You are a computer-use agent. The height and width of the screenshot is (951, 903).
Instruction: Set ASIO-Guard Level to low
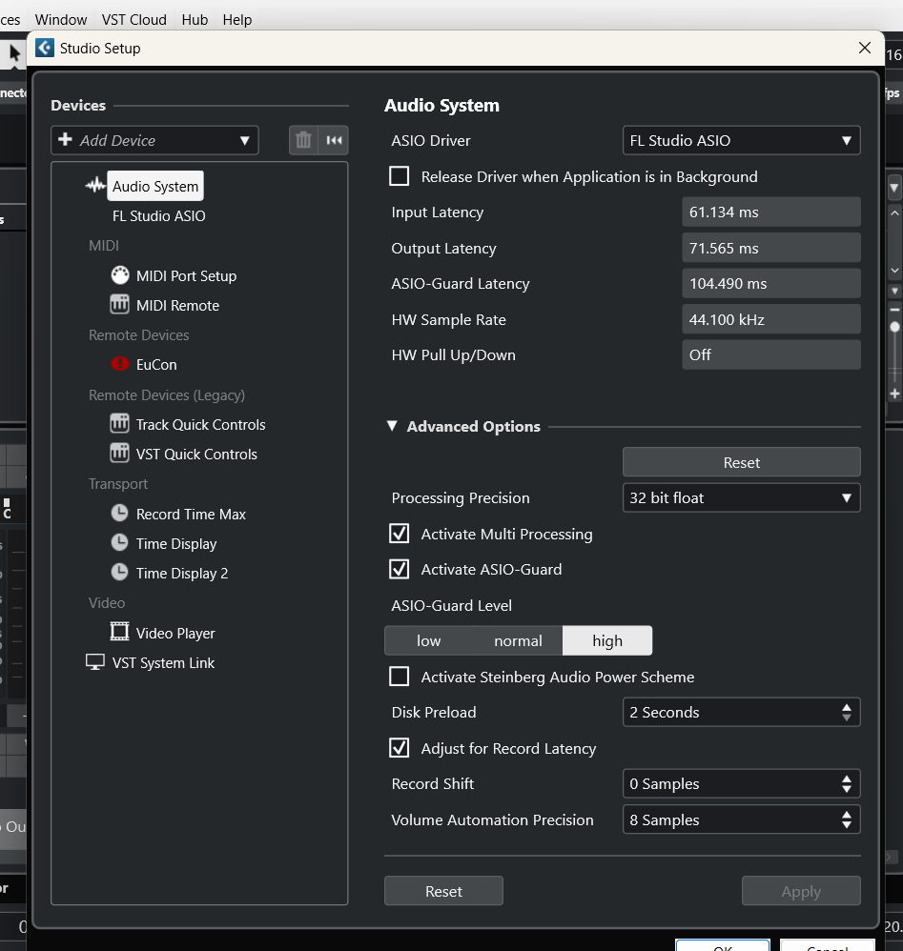tap(428, 641)
